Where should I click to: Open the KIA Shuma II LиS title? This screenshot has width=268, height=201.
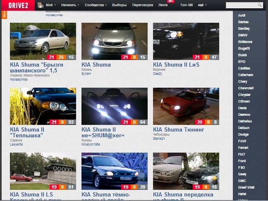click(176, 65)
